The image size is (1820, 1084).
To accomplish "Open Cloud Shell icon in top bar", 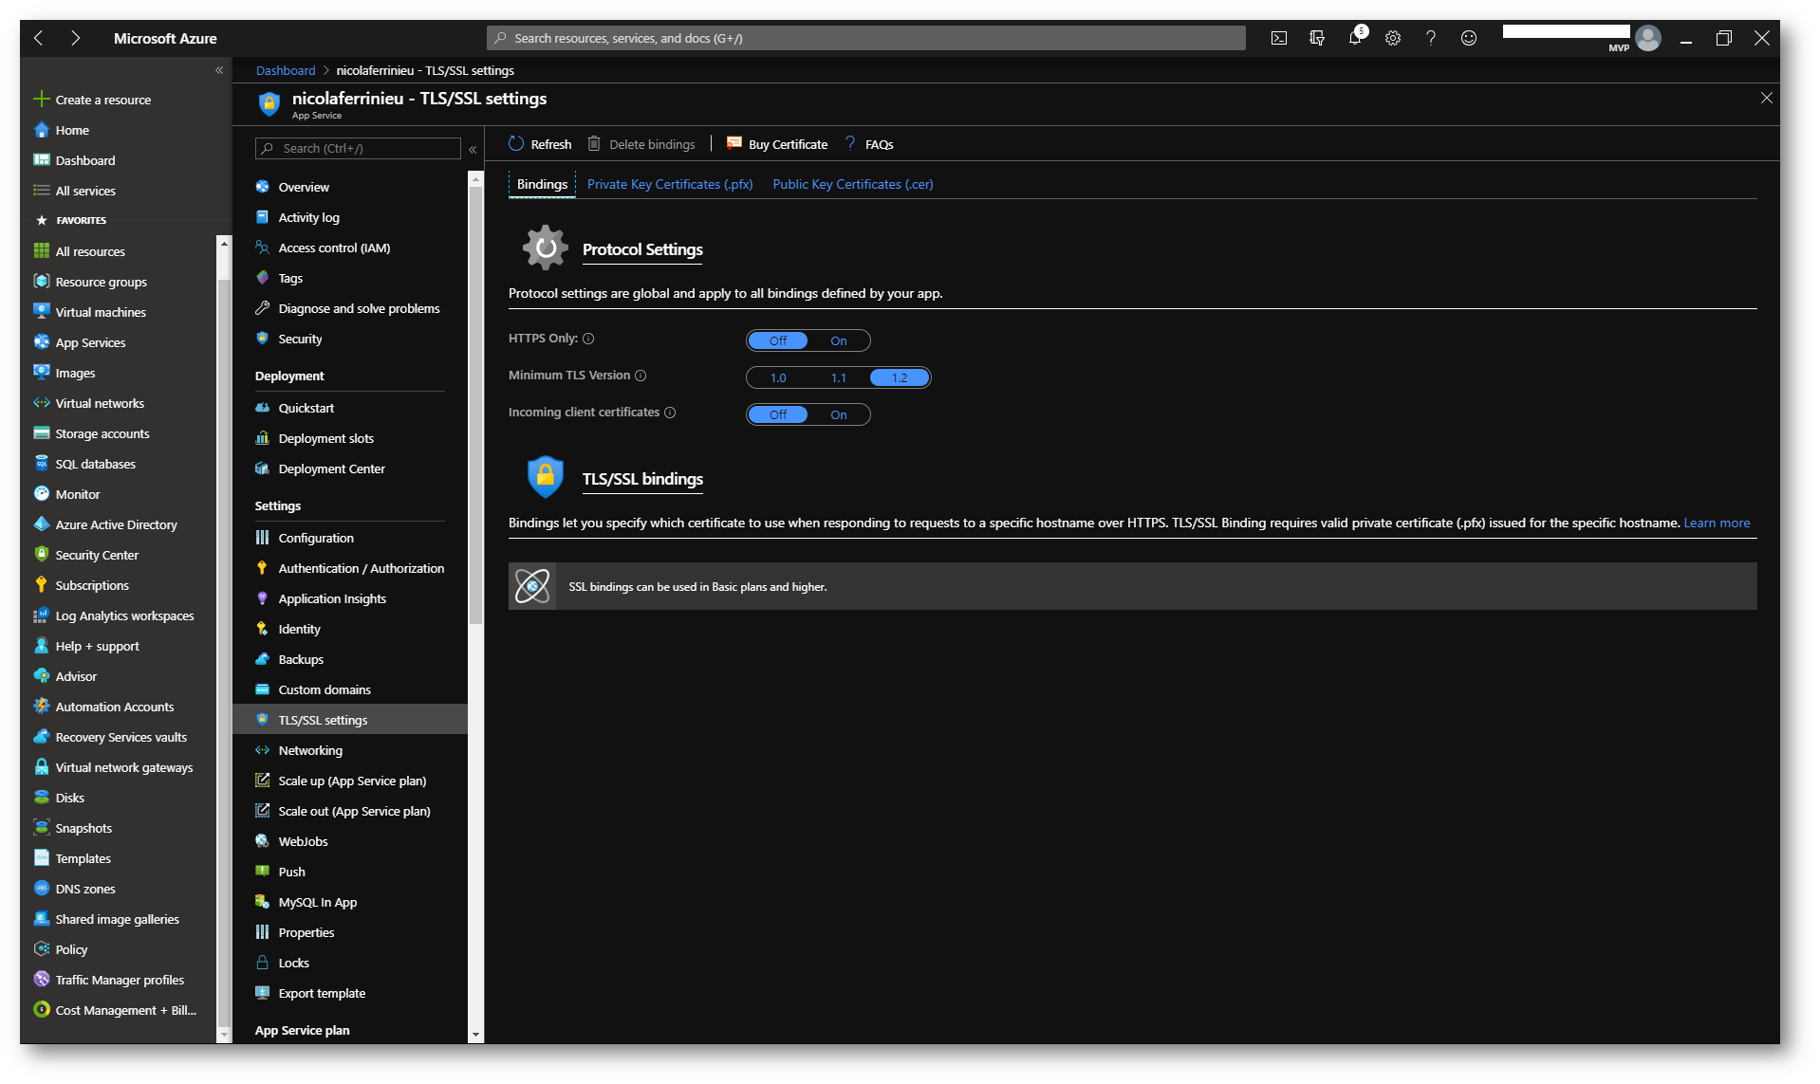I will [x=1279, y=38].
